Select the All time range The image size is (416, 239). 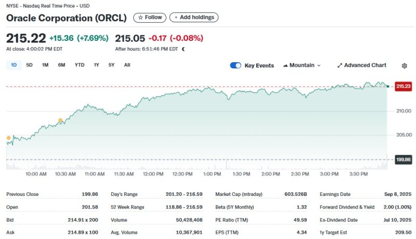(127, 65)
